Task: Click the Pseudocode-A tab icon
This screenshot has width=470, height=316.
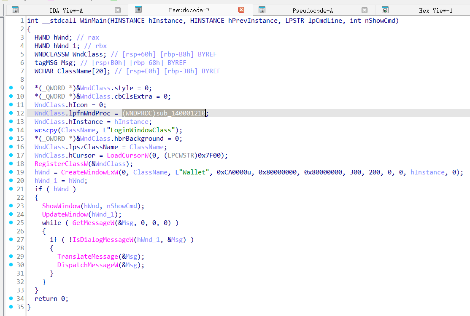Action: tap(262, 10)
